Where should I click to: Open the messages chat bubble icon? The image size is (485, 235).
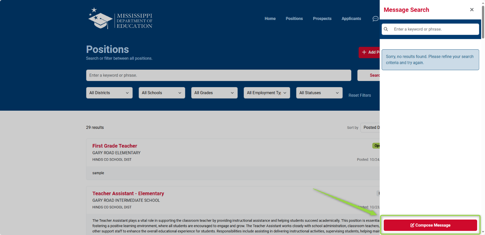pos(375,19)
